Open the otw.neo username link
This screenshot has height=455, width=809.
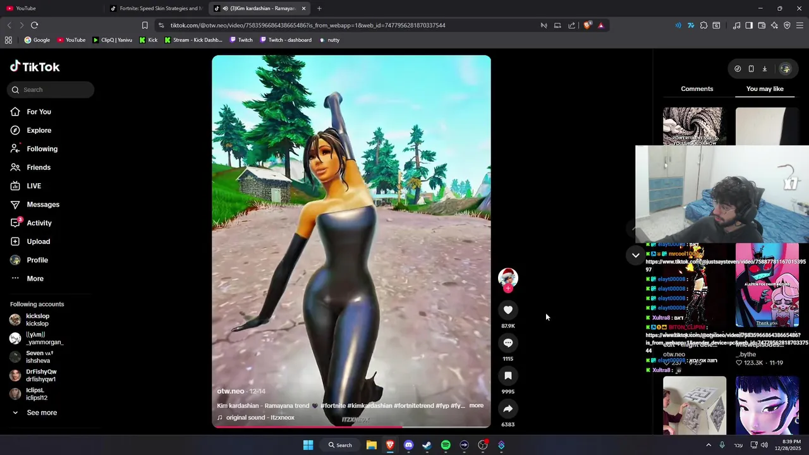pos(231,391)
